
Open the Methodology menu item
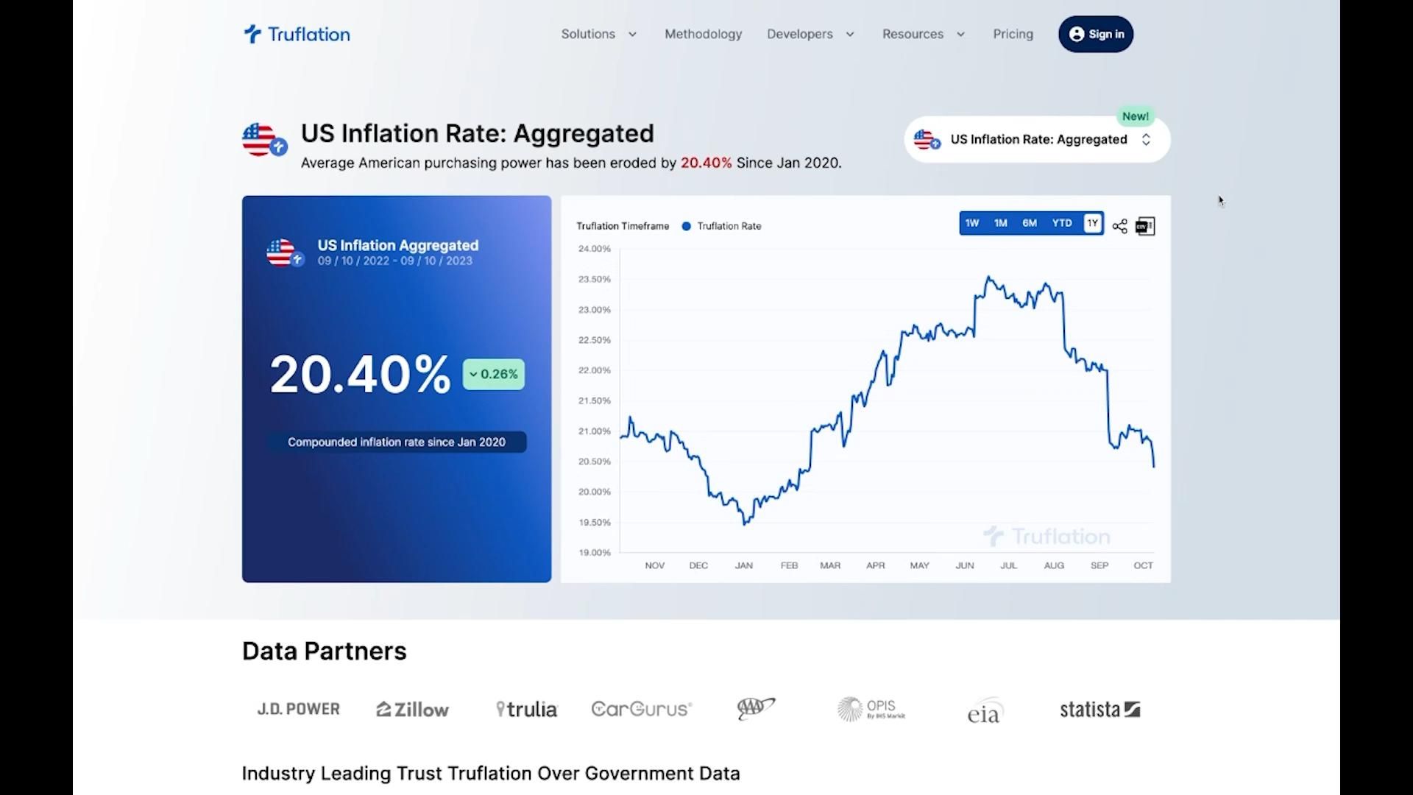pos(703,34)
